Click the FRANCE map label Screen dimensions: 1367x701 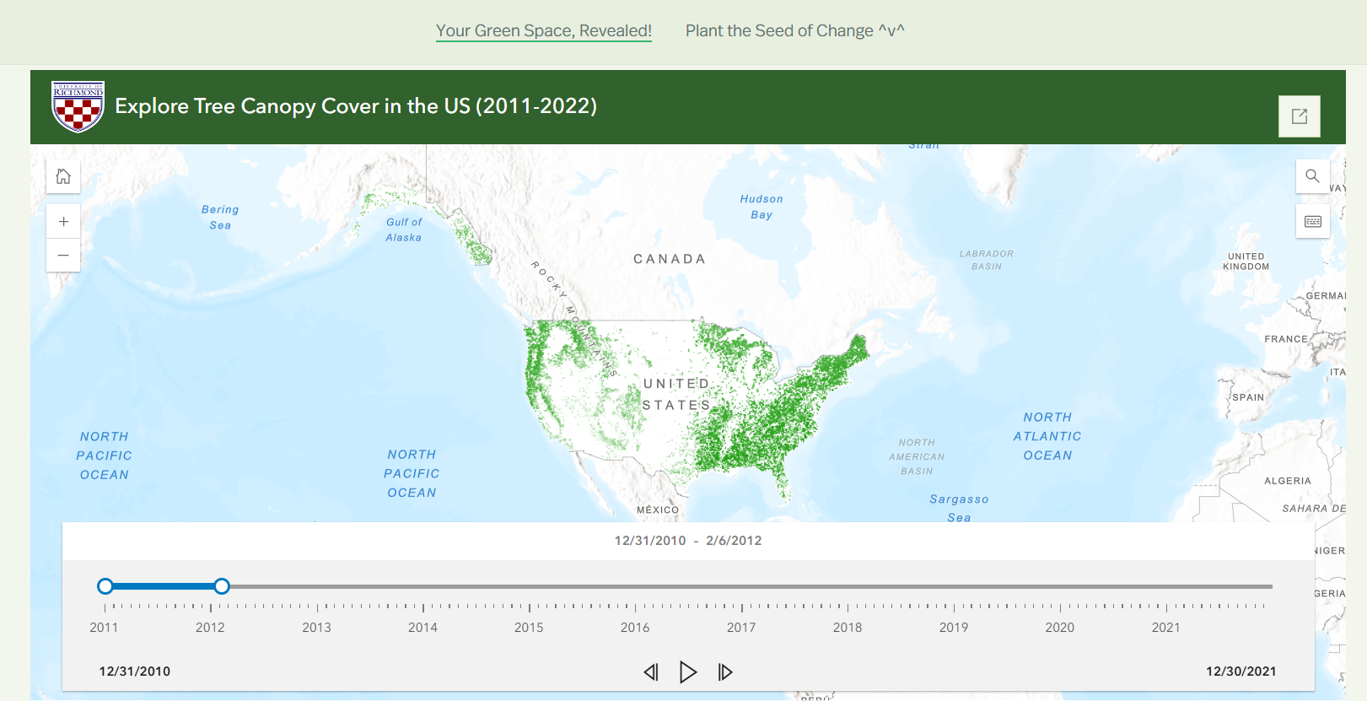click(x=1286, y=339)
